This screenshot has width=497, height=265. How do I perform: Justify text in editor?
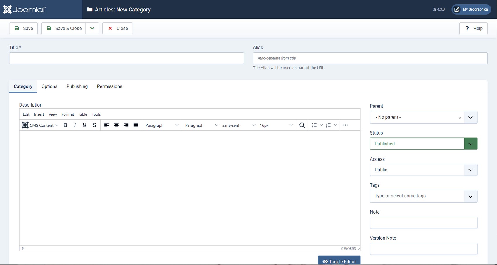pos(136,125)
